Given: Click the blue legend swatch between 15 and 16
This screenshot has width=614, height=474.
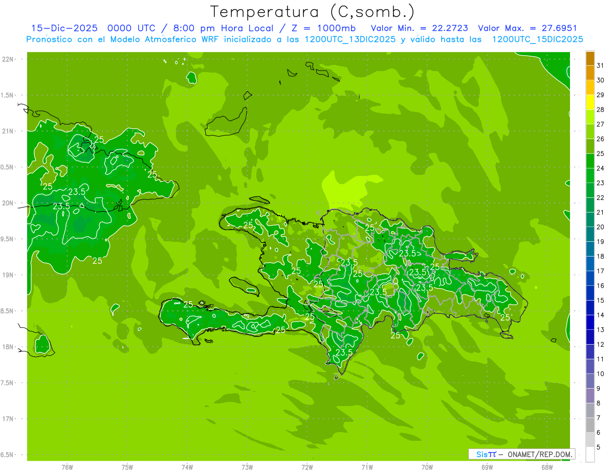Looking at the screenshot, I should pos(590,293).
